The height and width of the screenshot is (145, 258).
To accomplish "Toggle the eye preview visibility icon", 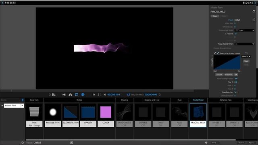I will (83, 95).
